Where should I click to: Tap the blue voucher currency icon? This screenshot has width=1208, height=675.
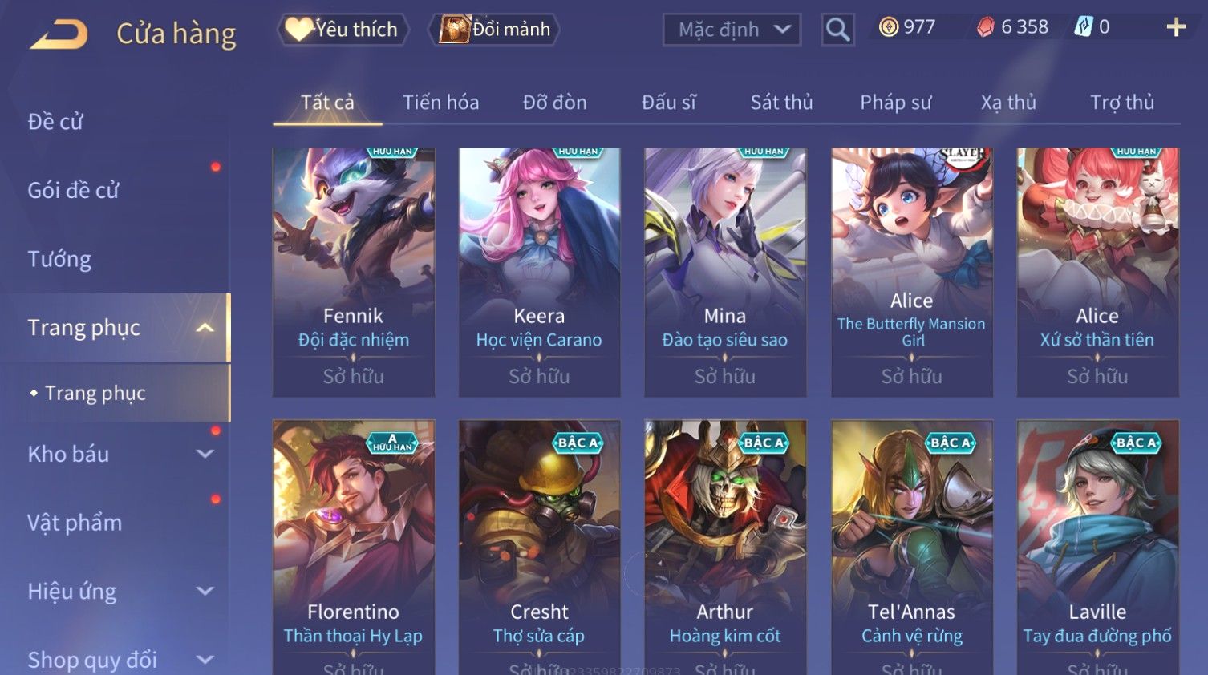1083,27
